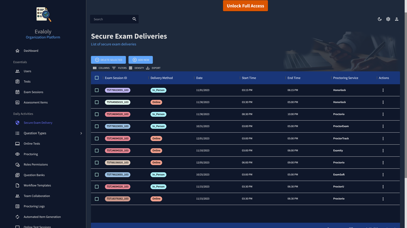Open the Filters panel
This screenshot has width=407, height=228.
(119, 68)
